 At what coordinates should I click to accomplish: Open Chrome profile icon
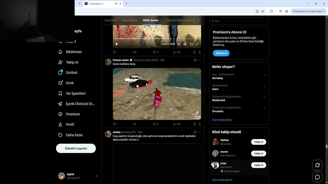tap(286, 11)
